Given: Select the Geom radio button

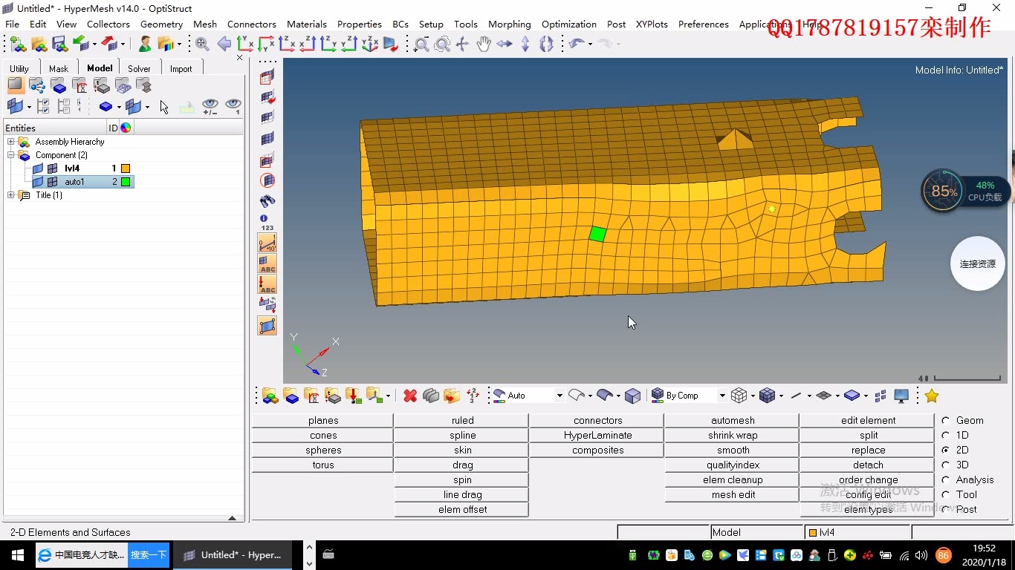Looking at the screenshot, I should pos(946,420).
